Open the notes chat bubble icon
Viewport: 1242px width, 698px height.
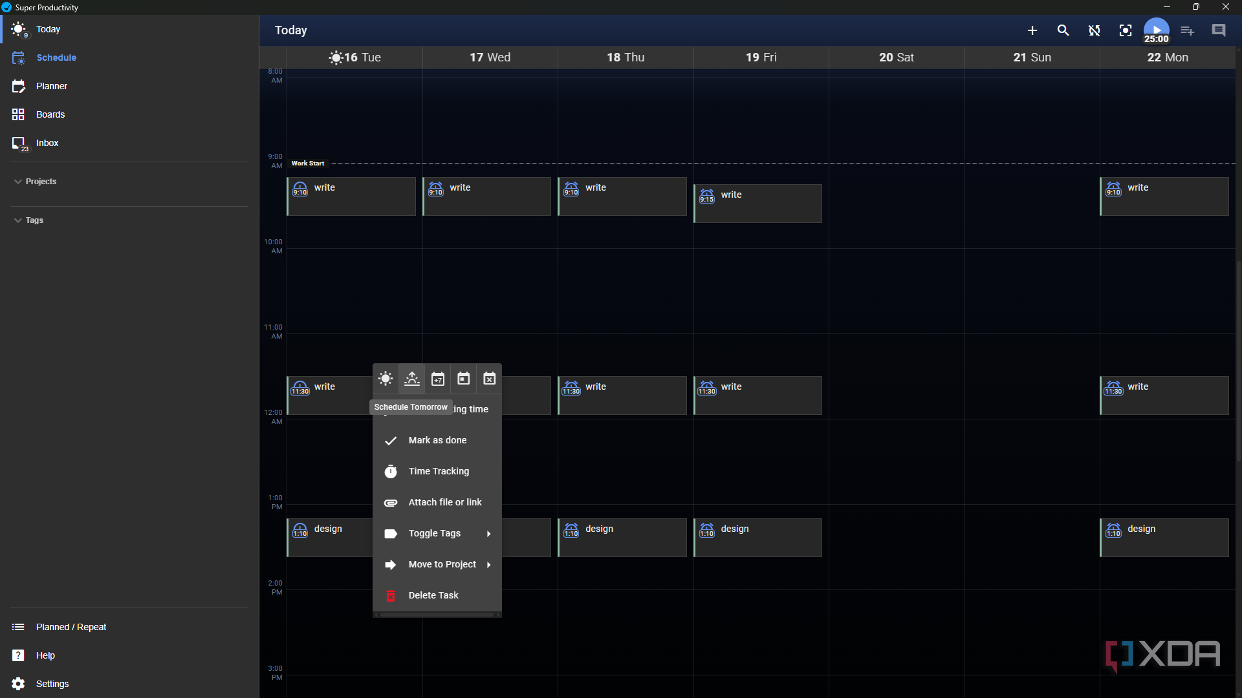[x=1219, y=30]
